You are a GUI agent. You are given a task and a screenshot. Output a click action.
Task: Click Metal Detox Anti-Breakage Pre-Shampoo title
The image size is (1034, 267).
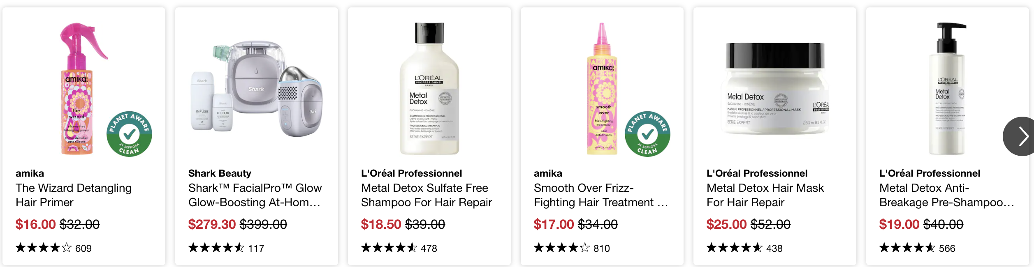tap(946, 195)
